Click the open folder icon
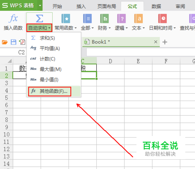This screenshot has height=169, width=195. click(x=5, y=42)
